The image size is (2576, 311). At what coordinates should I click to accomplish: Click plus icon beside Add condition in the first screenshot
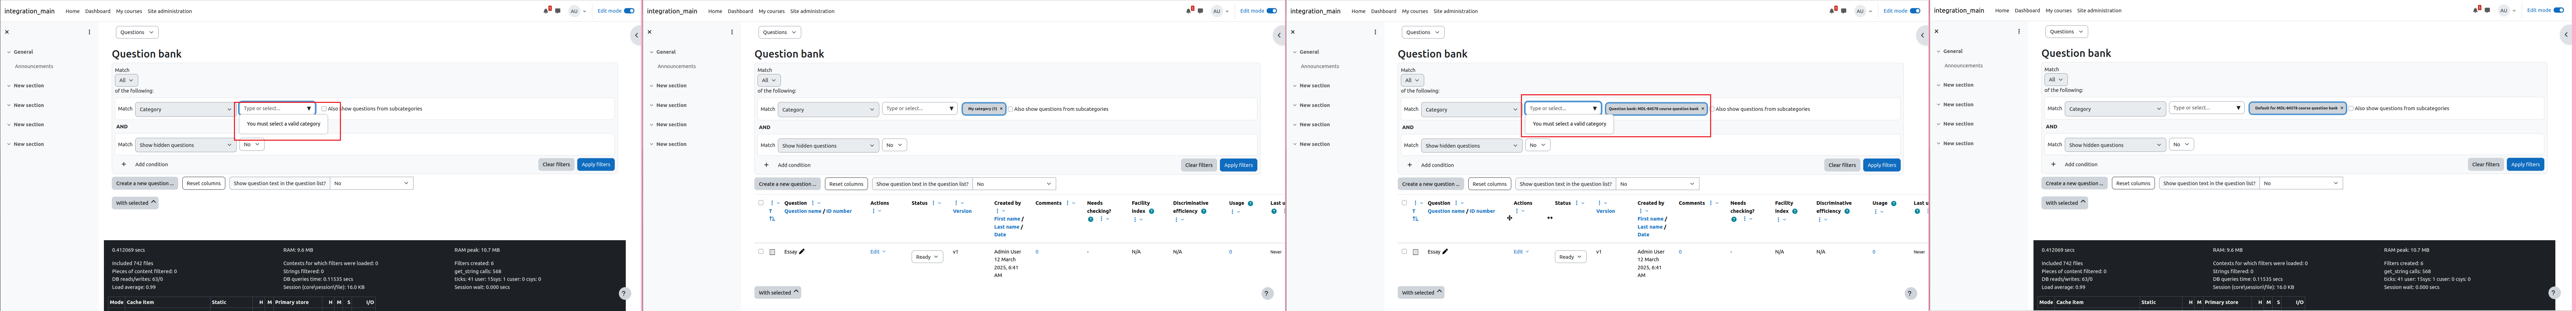pos(124,164)
